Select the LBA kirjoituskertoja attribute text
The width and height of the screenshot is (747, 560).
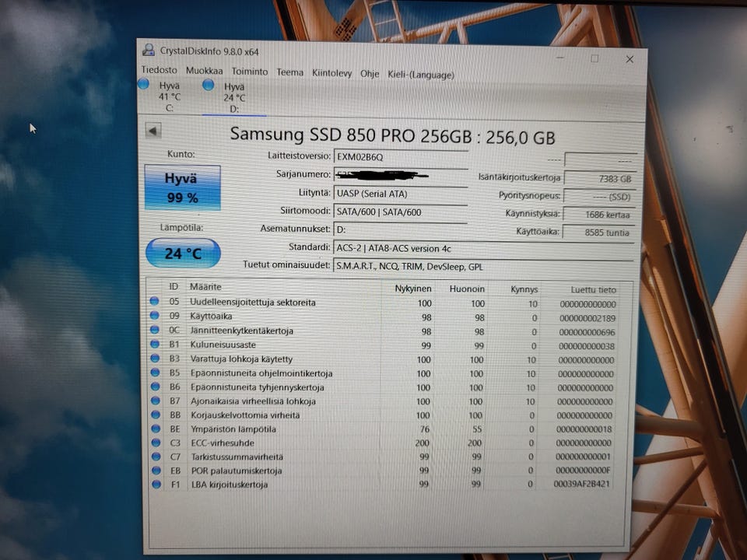pos(230,485)
